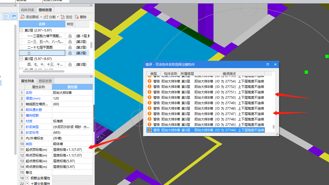Maximize the 错误 error dialog
Screen dimensions: 329x185
click(x=268, y=65)
